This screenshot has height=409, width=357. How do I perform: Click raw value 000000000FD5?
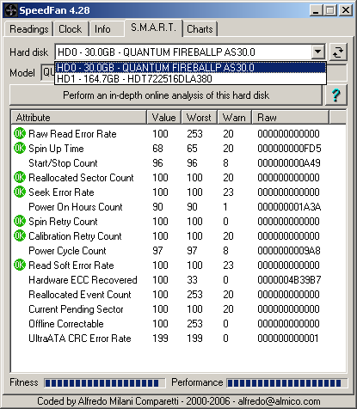(289, 149)
